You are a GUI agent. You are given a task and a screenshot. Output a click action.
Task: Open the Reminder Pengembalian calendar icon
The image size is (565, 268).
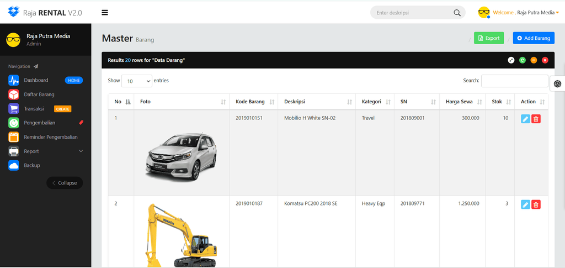click(14, 137)
